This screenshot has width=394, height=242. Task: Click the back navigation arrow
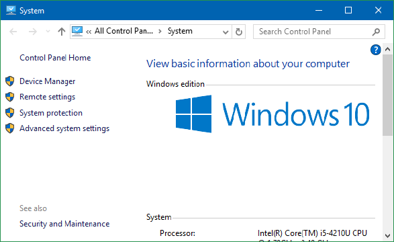(x=13, y=32)
